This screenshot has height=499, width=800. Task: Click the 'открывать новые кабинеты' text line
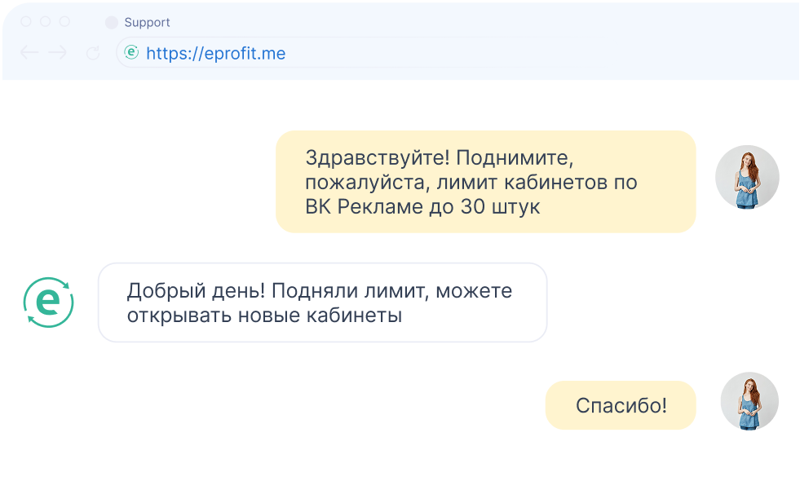point(264,316)
